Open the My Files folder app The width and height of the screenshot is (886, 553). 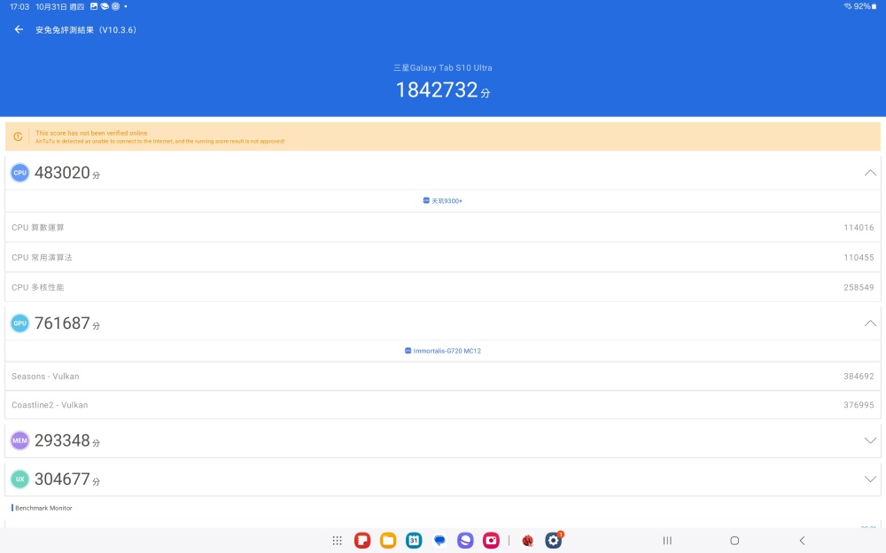coord(388,541)
